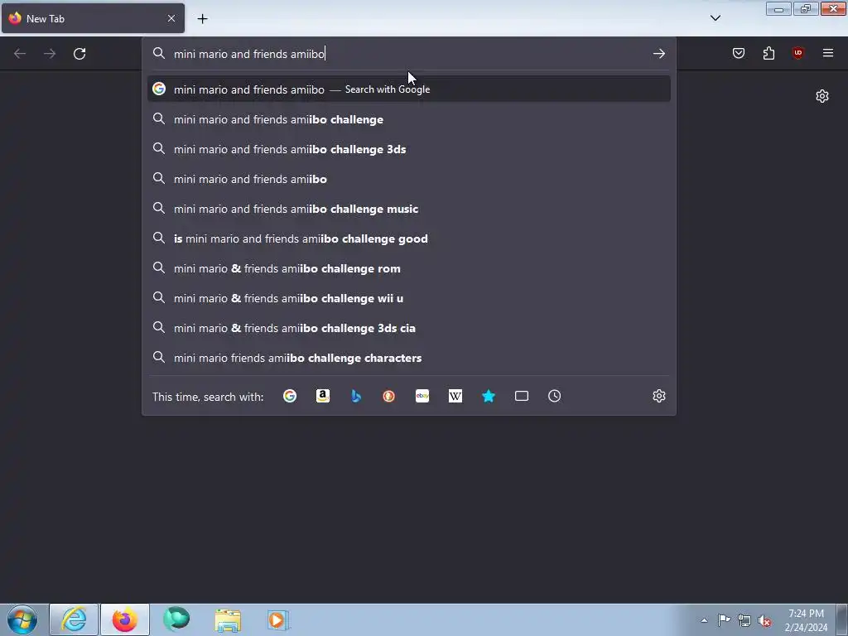Search this time with Bing icon
The image size is (848, 636).
pyautogui.click(x=356, y=397)
